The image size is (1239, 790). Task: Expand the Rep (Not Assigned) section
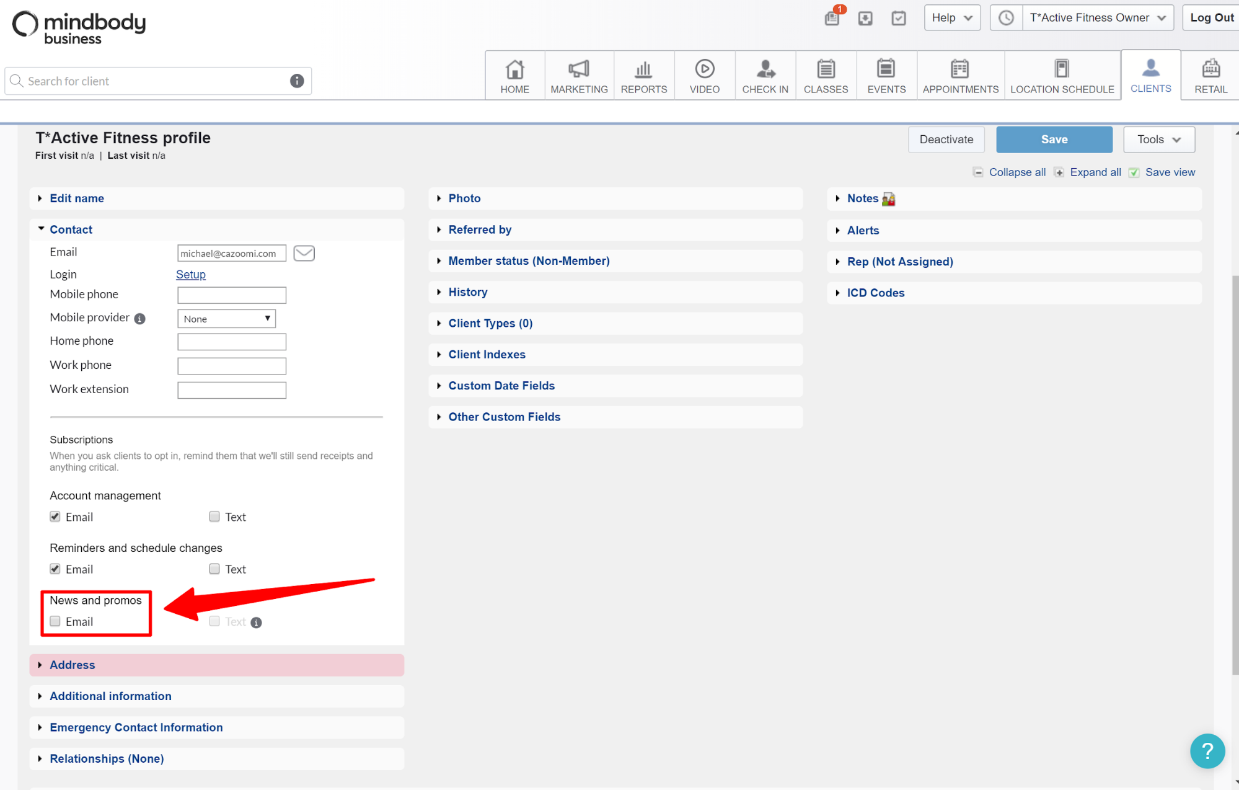click(x=1014, y=262)
